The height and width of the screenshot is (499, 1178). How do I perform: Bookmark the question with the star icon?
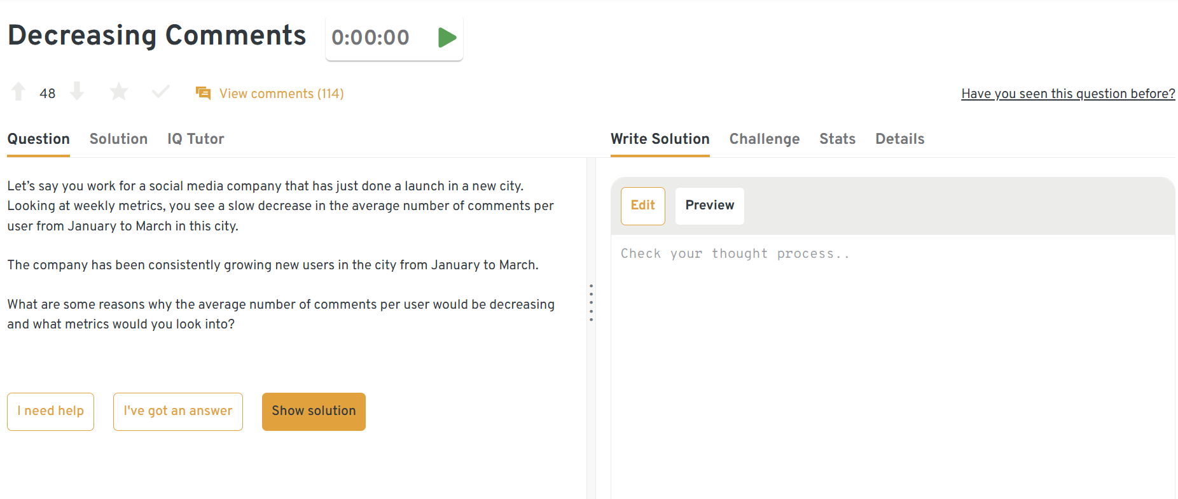[118, 92]
